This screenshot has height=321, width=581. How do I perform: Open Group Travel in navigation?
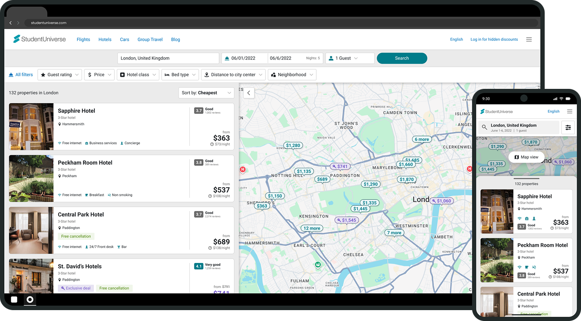[x=150, y=39]
